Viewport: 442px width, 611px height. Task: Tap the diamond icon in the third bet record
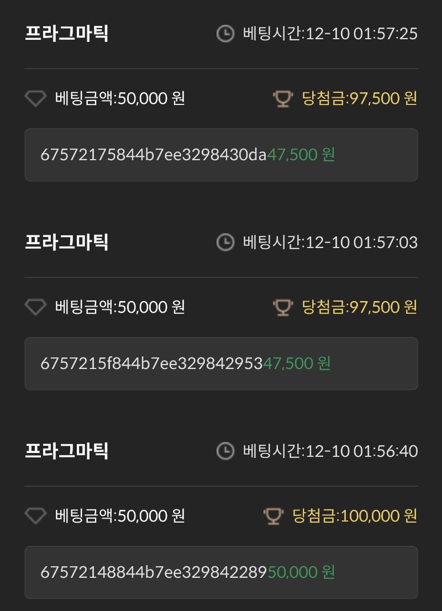point(35,516)
